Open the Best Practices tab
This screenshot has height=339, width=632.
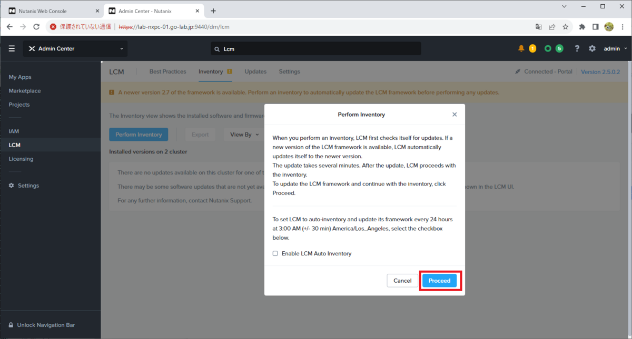(167, 71)
